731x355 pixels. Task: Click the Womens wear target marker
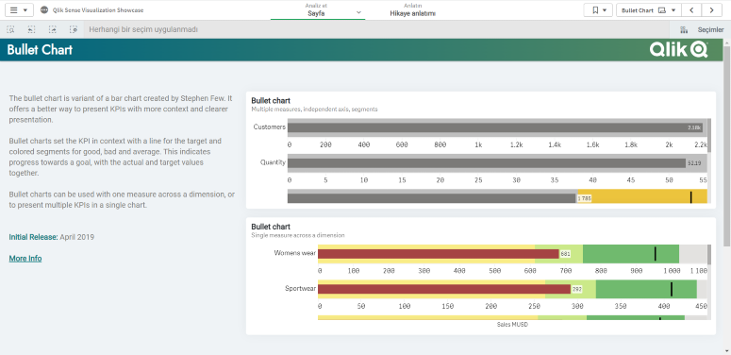tap(655, 254)
